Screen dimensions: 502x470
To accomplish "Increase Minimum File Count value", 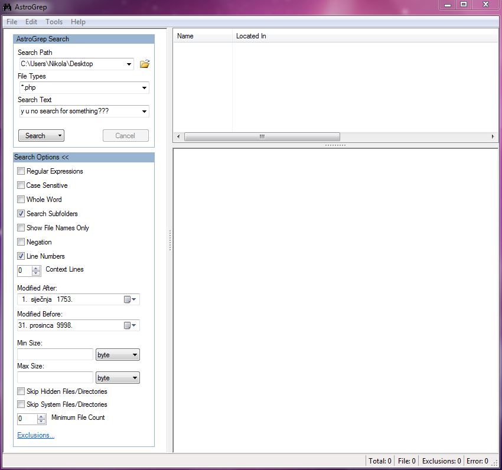I will point(41,416).
